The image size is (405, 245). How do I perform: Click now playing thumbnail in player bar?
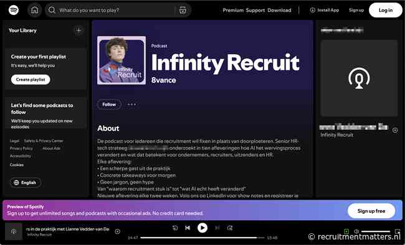pos(14,231)
